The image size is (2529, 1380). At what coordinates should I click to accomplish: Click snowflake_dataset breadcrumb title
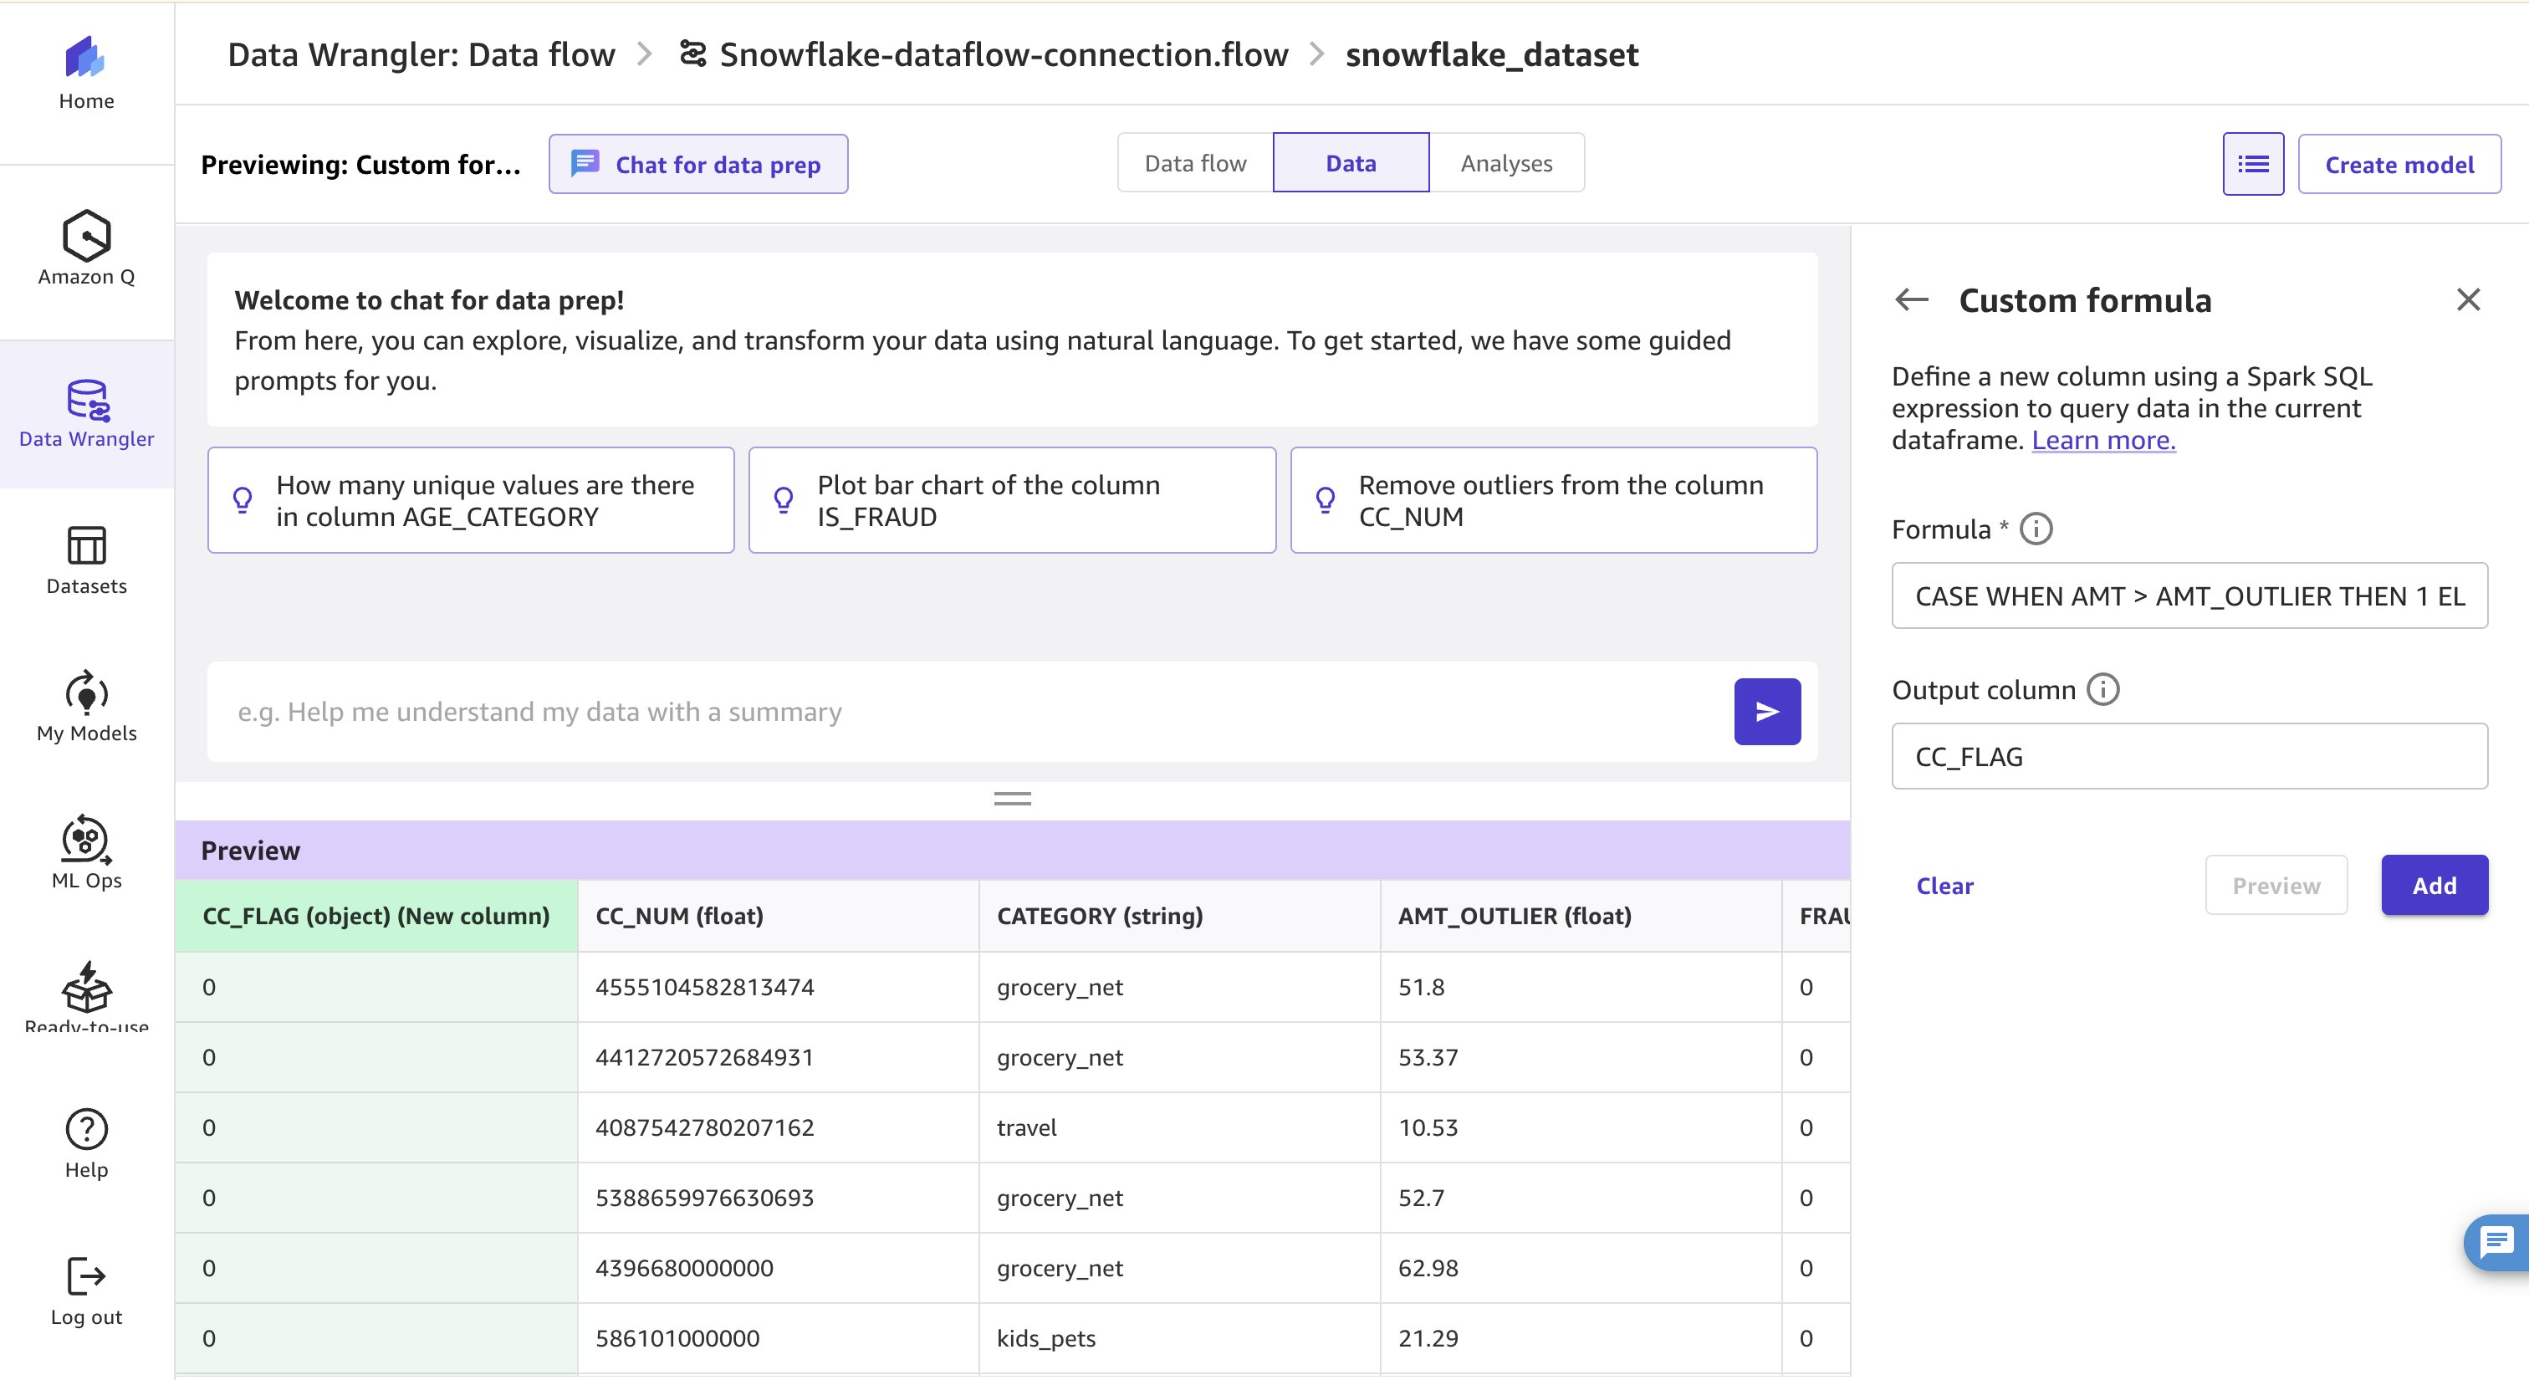pyautogui.click(x=1491, y=54)
